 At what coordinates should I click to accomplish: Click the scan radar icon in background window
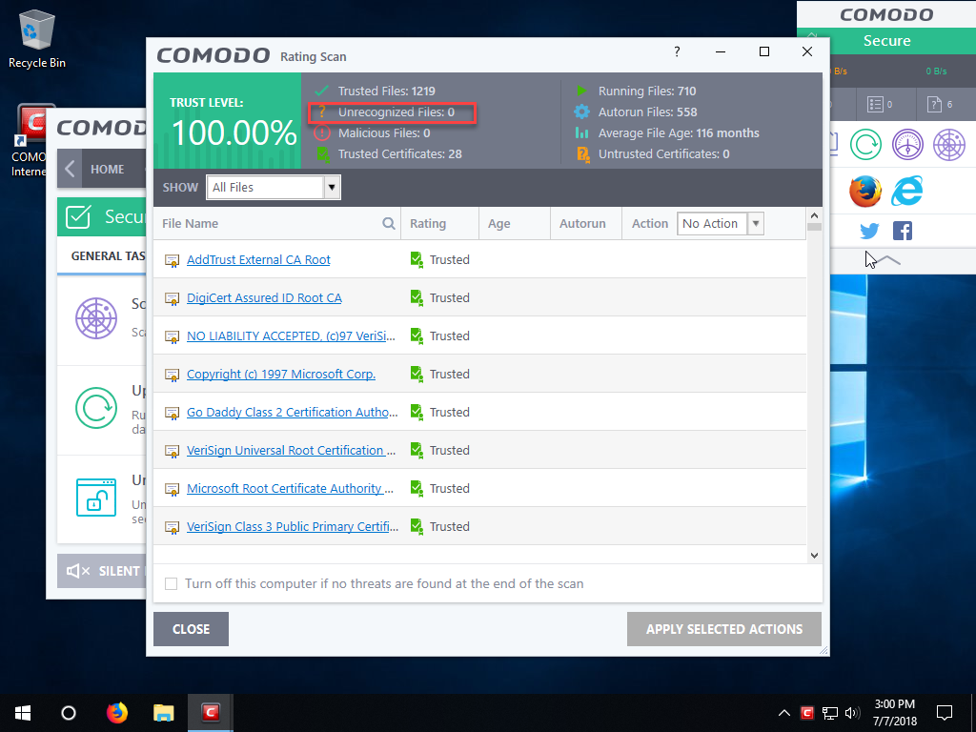[x=96, y=318]
